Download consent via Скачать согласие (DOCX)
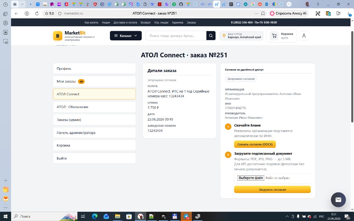Viewport: 354px width, 221px height. [255, 144]
